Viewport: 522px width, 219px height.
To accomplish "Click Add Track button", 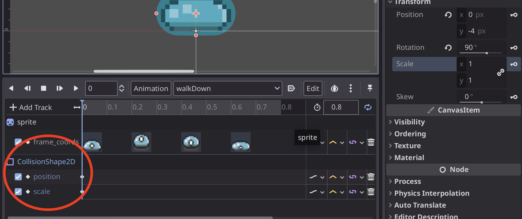I will (31, 107).
